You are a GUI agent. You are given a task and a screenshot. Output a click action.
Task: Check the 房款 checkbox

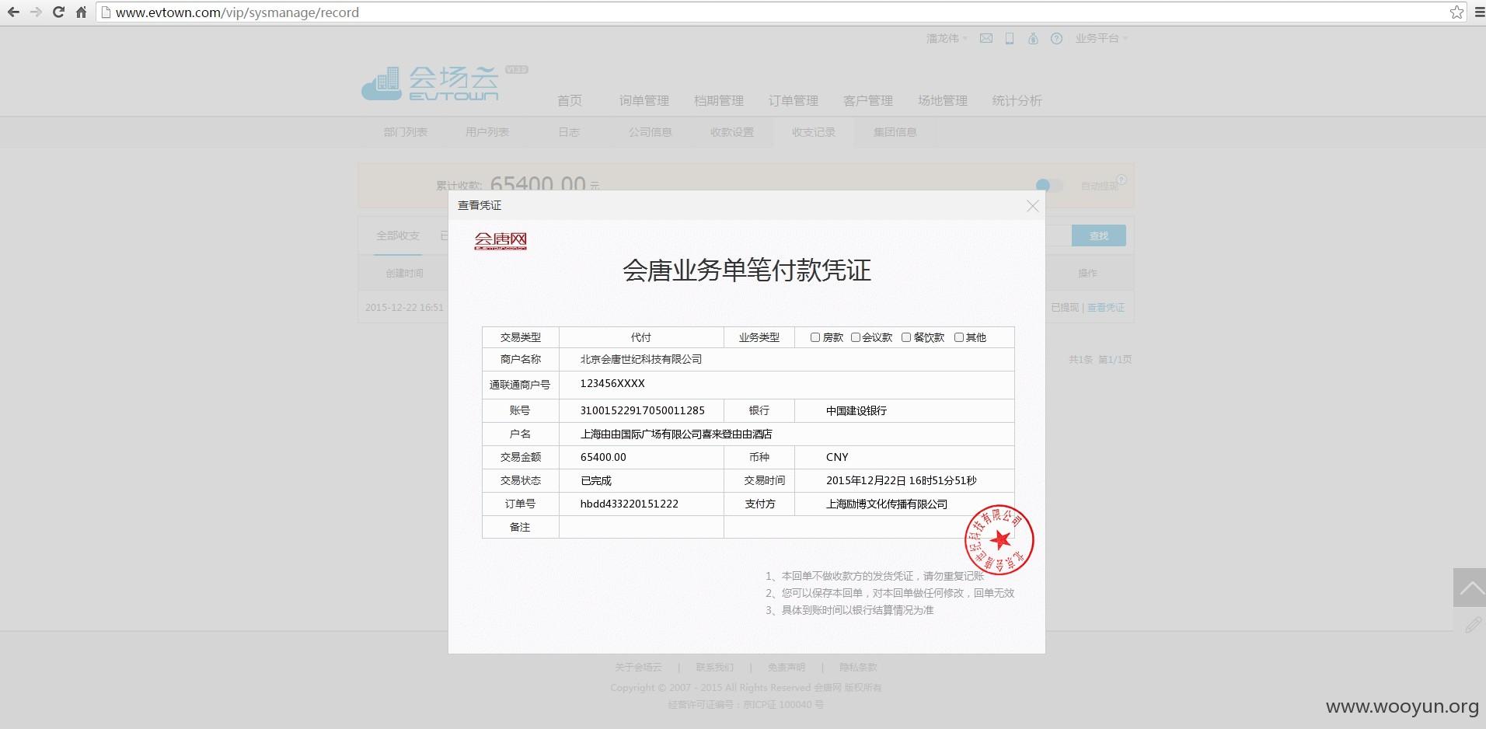click(815, 337)
